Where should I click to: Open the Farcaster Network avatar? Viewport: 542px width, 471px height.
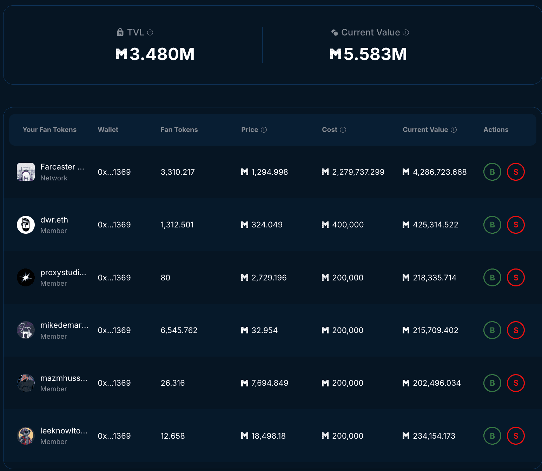click(x=26, y=172)
